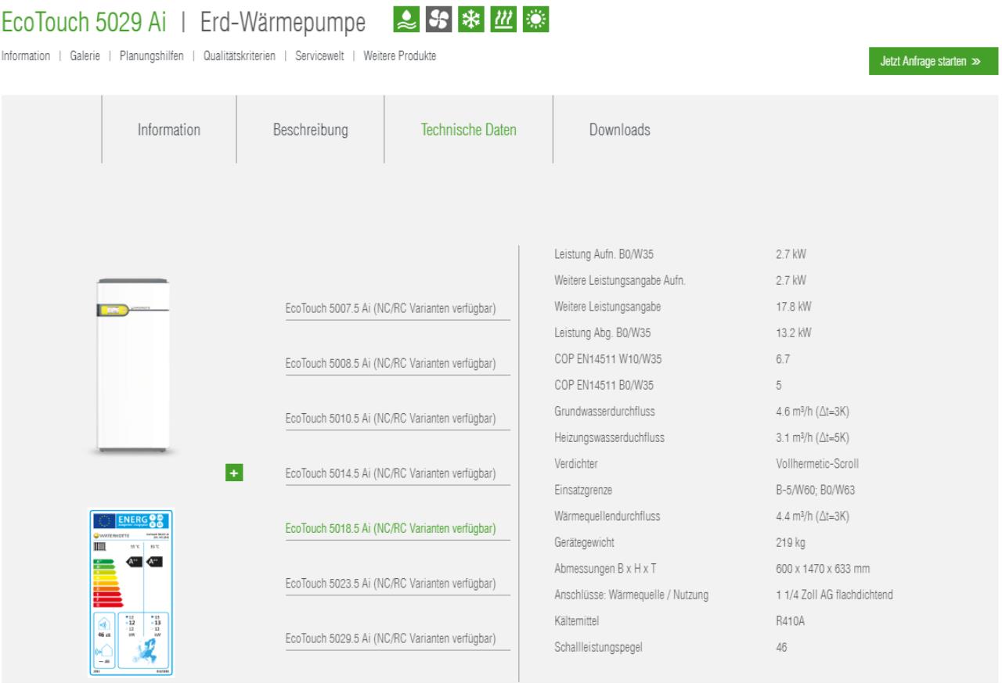This screenshot has width=1002, height=683.
Task: Select EcoTouch 5014.5 Ai variant
Action: (x=390, y=473)
